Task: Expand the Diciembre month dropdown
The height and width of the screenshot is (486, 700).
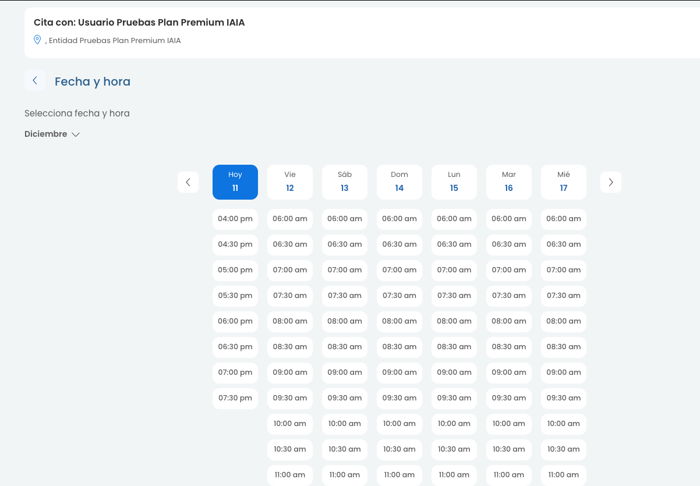Action: click(52, 134)
